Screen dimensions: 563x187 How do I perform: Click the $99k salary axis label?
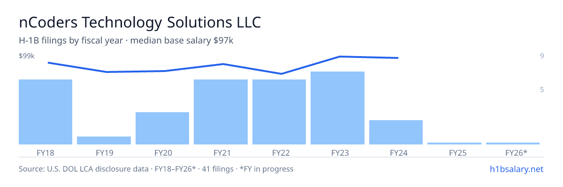click(x=27, y=56)
